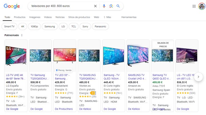
Task: Click De Producthero link
Action: tap(64, 109)
